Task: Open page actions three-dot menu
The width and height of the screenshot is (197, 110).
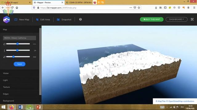Action: 131,8
